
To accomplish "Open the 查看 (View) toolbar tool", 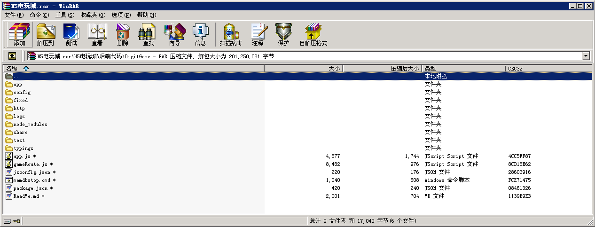I will [97, 34].
